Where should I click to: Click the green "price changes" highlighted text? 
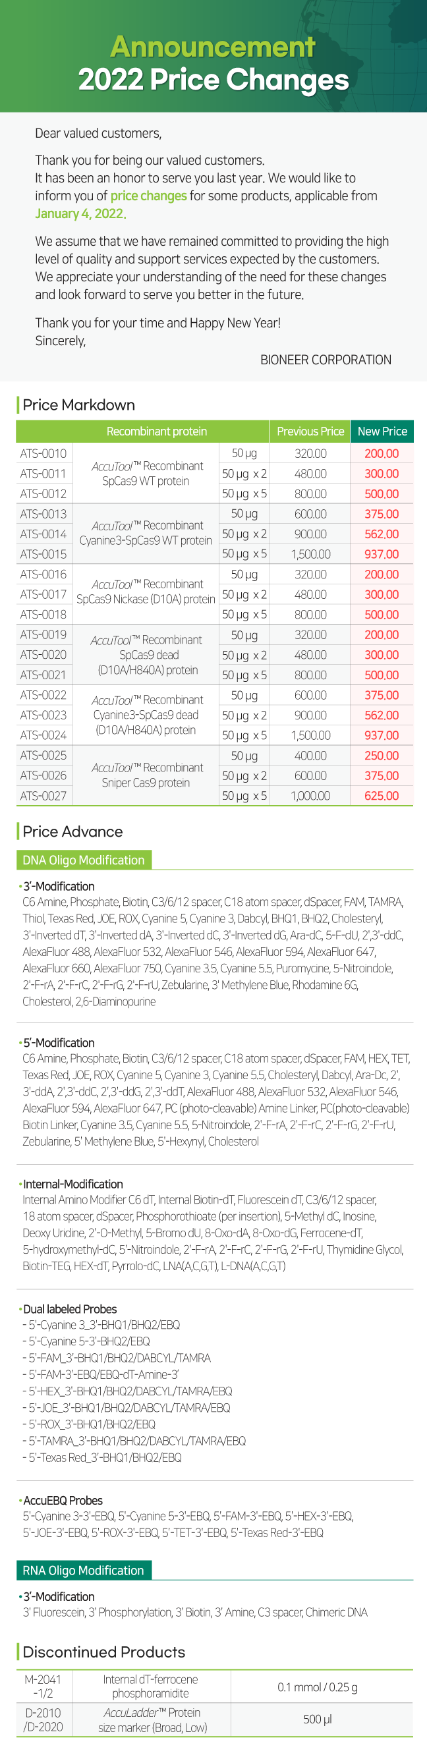(x=148, y=196)
